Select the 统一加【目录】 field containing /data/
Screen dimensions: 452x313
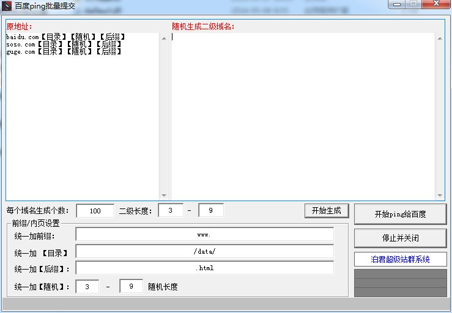(x=205, y=251)
